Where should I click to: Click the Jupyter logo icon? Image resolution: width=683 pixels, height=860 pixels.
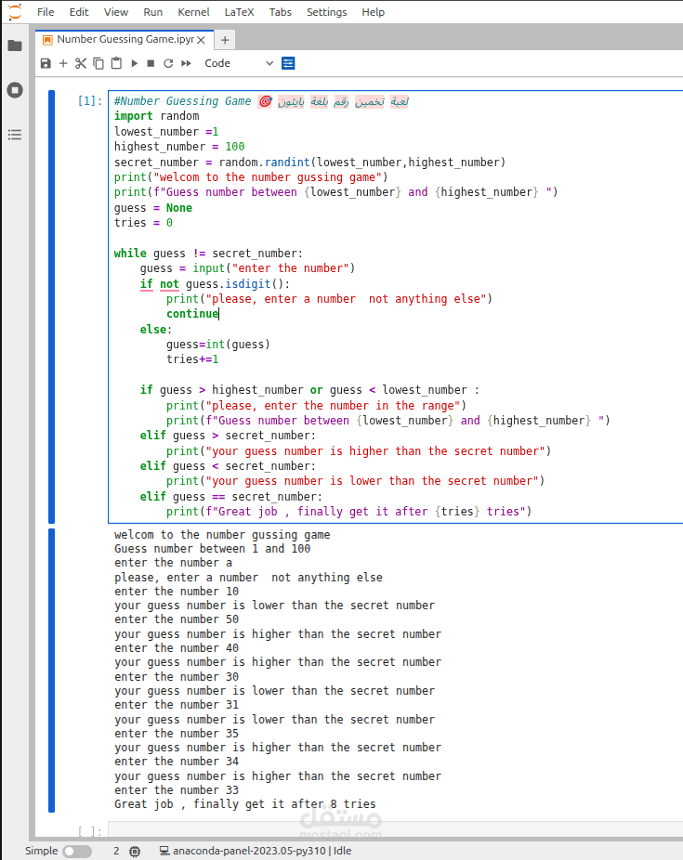coord(16,11)
